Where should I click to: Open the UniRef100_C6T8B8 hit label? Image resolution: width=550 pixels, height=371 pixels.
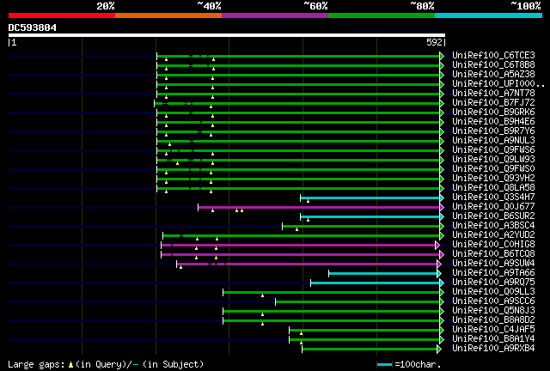(493, 65)
